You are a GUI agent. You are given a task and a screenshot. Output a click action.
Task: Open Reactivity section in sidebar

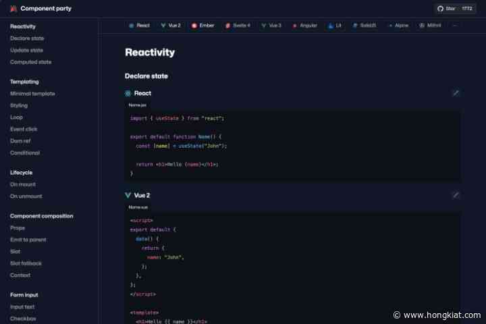tap(23, 27)
